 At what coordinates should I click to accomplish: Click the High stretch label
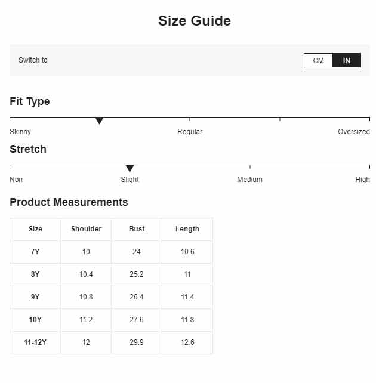click(x=362, y=180)
